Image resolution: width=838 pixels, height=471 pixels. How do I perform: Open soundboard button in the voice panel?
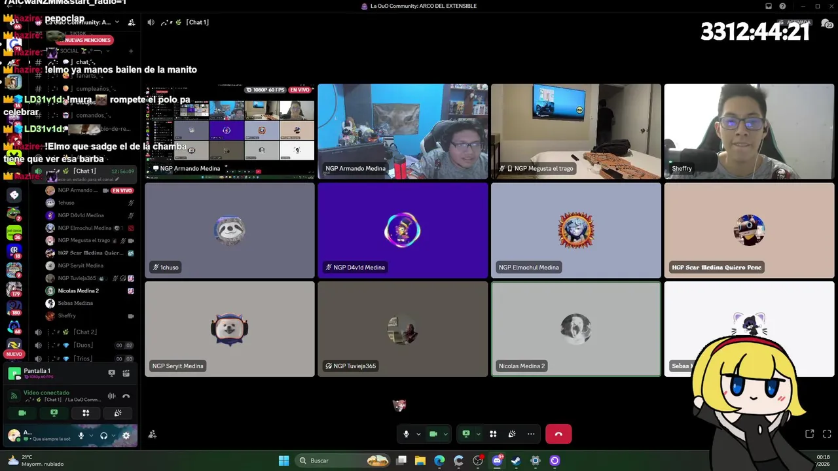(118, 413)
